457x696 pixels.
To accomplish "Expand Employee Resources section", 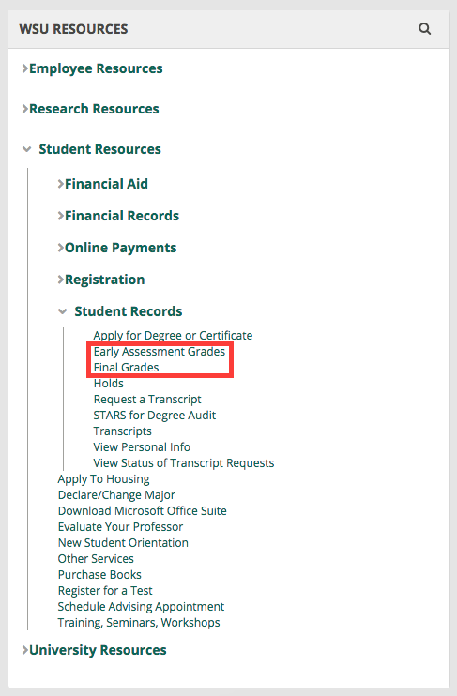I will pos(92,68).
